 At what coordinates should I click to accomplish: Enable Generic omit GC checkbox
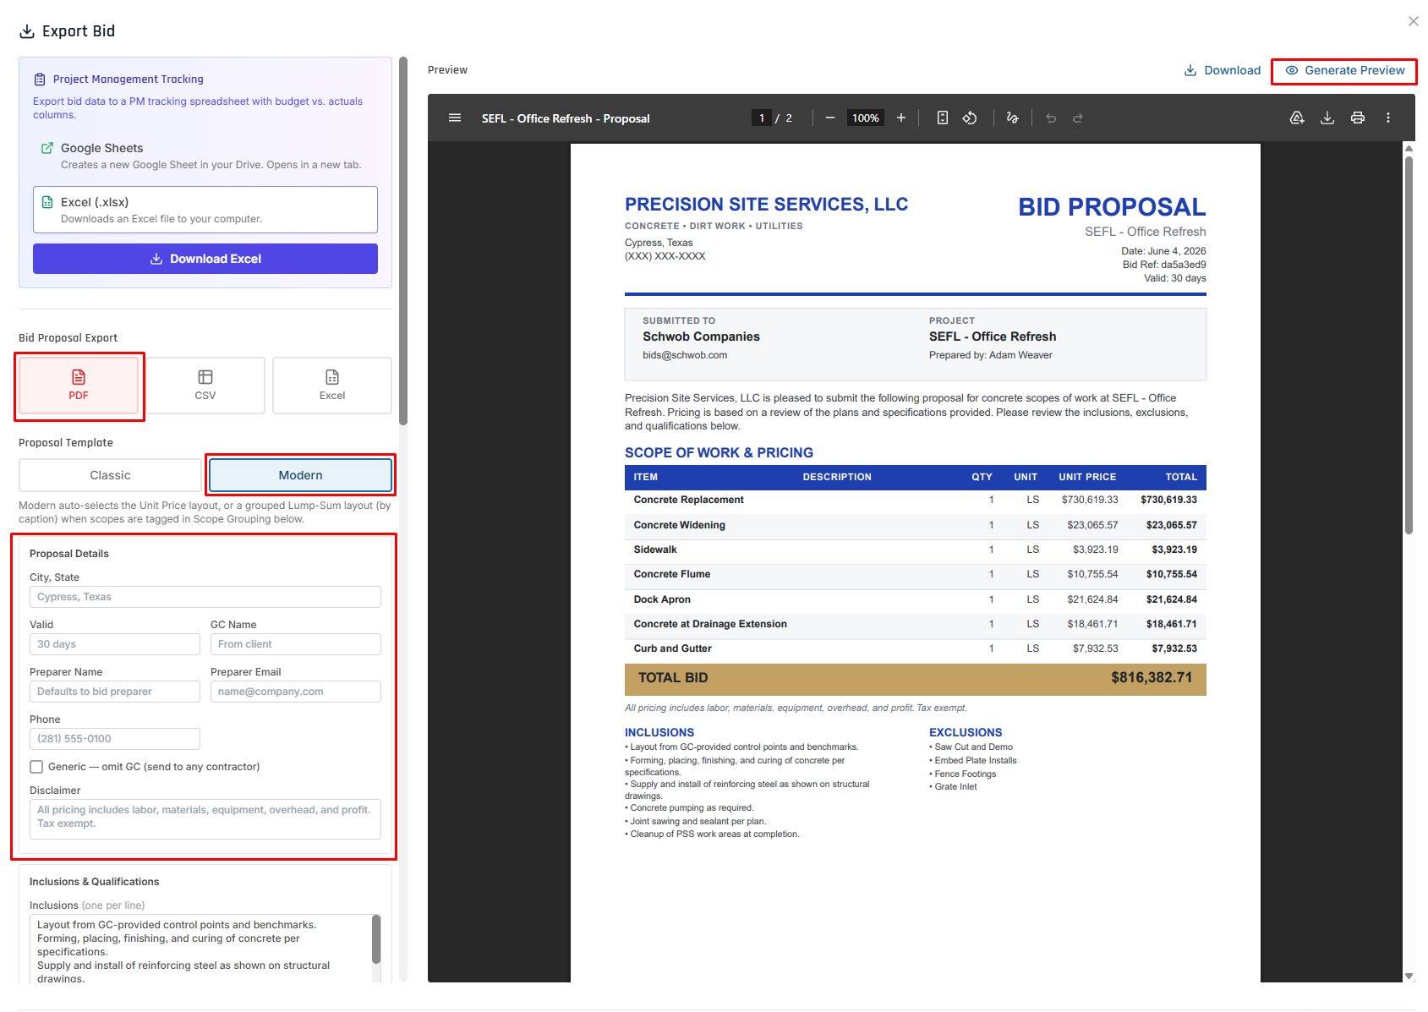click(x=36, y=767)
